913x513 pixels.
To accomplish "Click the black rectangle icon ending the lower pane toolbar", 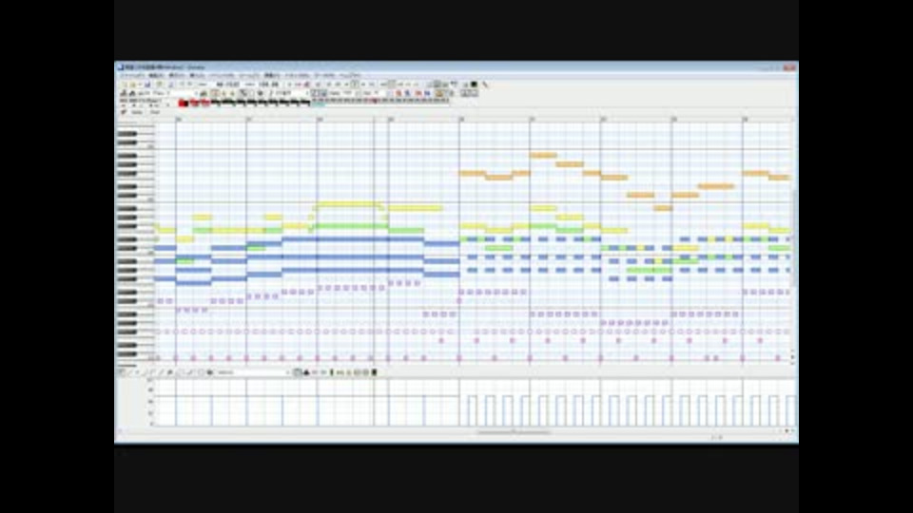I will point(374,372).
